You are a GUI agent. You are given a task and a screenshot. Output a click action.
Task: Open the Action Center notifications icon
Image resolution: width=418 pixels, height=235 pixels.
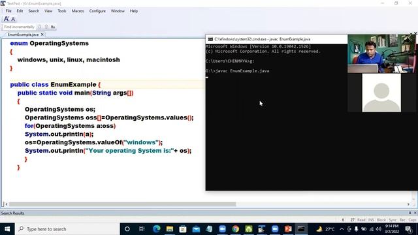[408, 229]
